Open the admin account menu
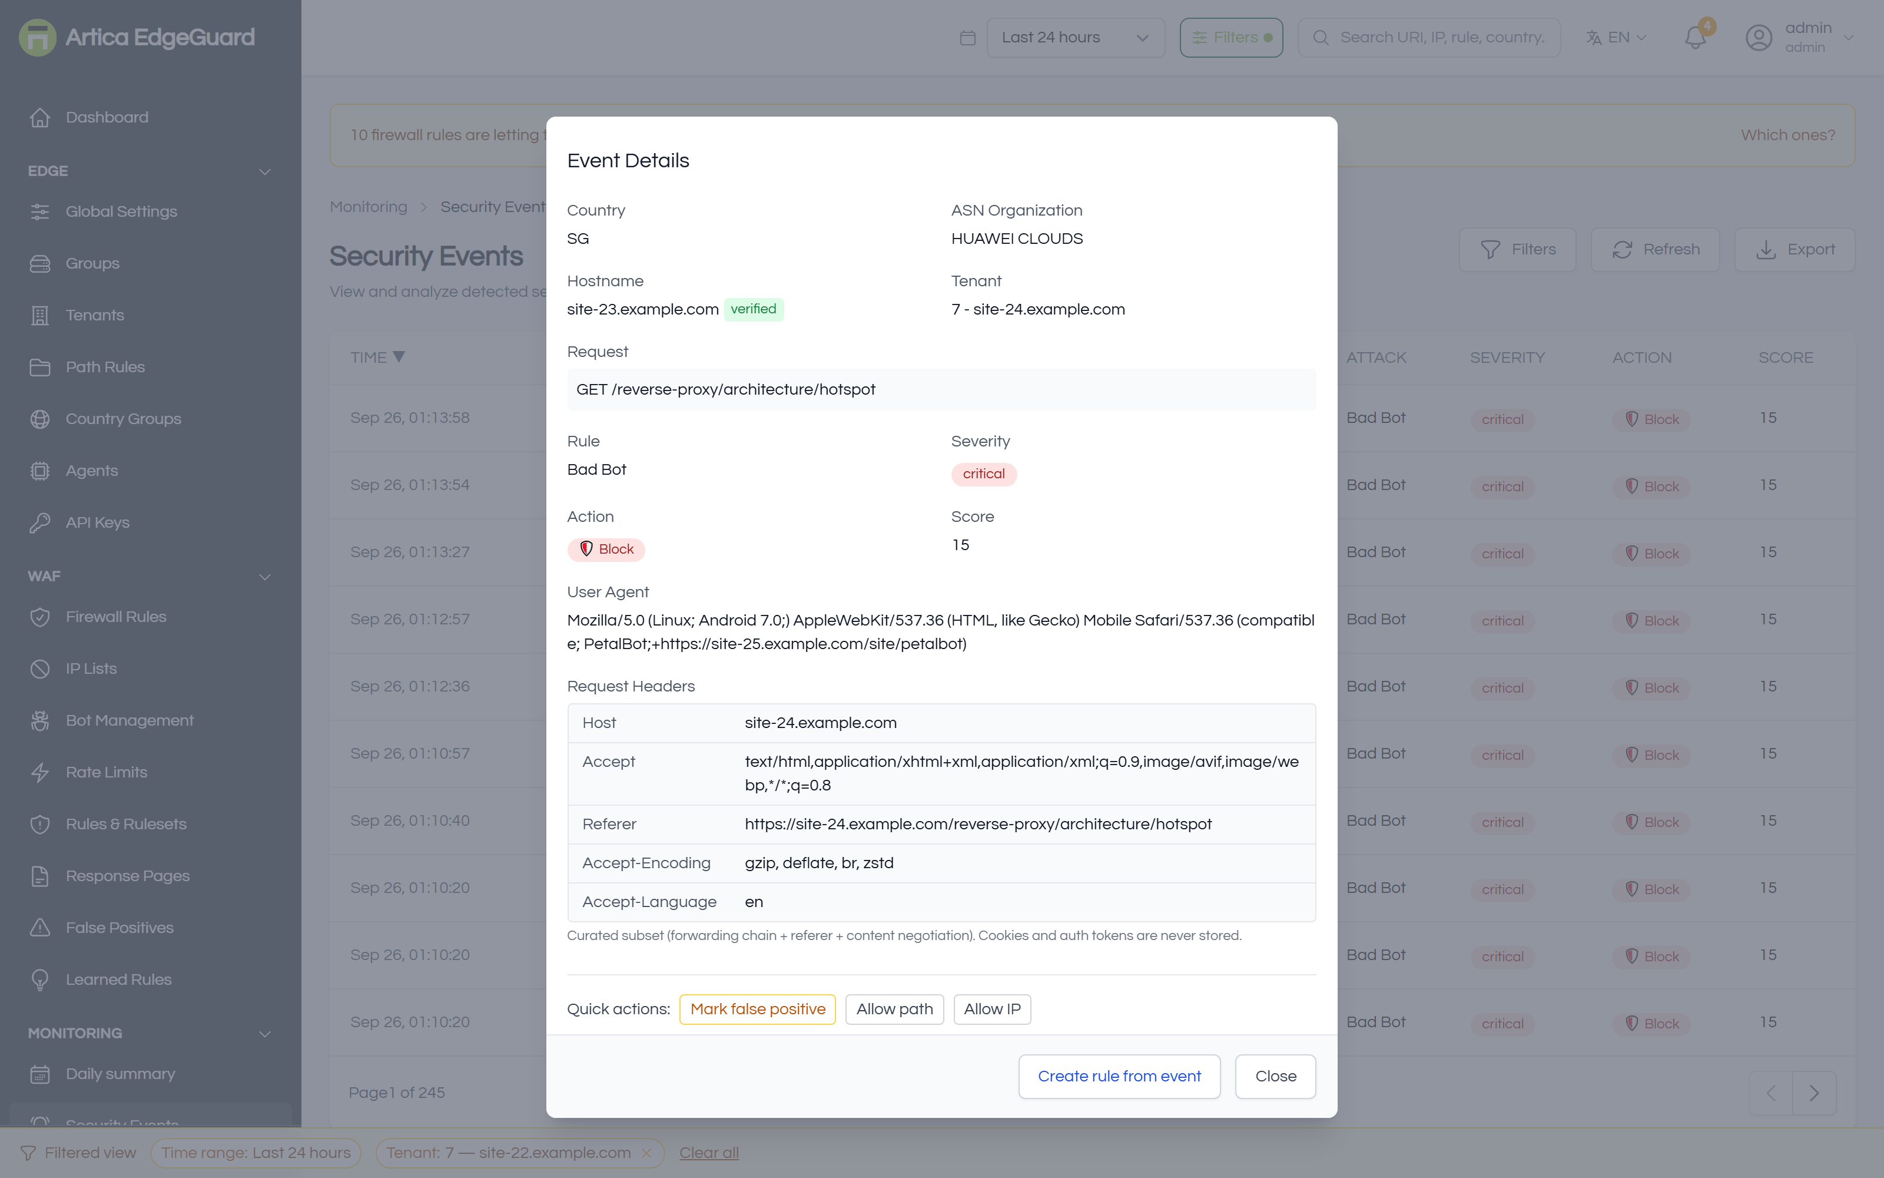The image size is (1884, 1178). [1799, 37]
